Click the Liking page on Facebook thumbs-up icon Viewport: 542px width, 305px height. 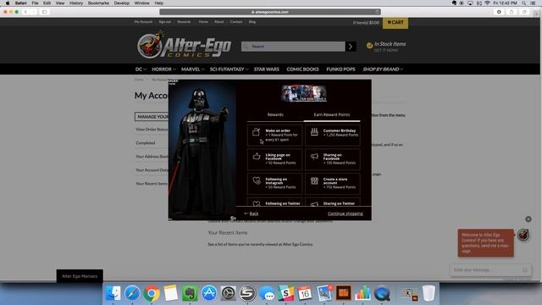click(x=257, y=156)
